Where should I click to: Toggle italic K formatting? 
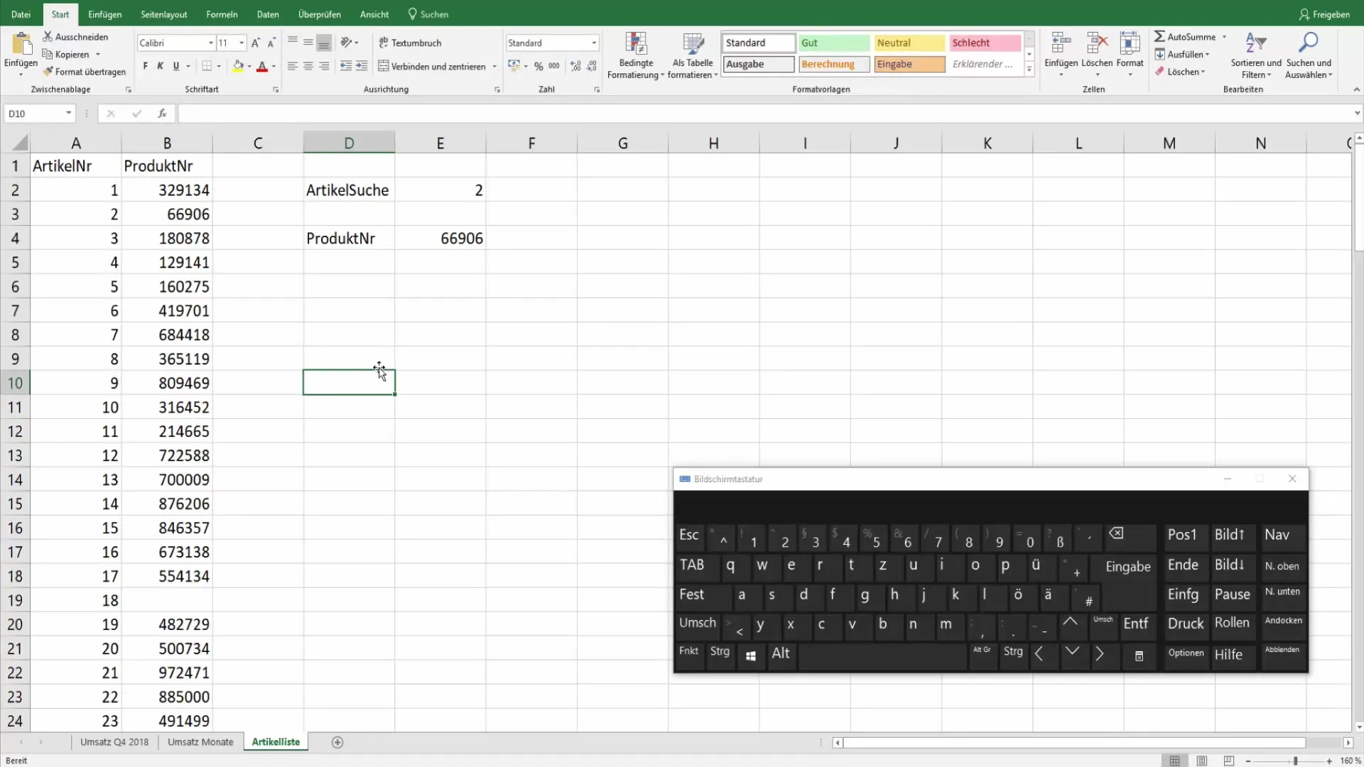pyautogui.click(x=161, y=66)
